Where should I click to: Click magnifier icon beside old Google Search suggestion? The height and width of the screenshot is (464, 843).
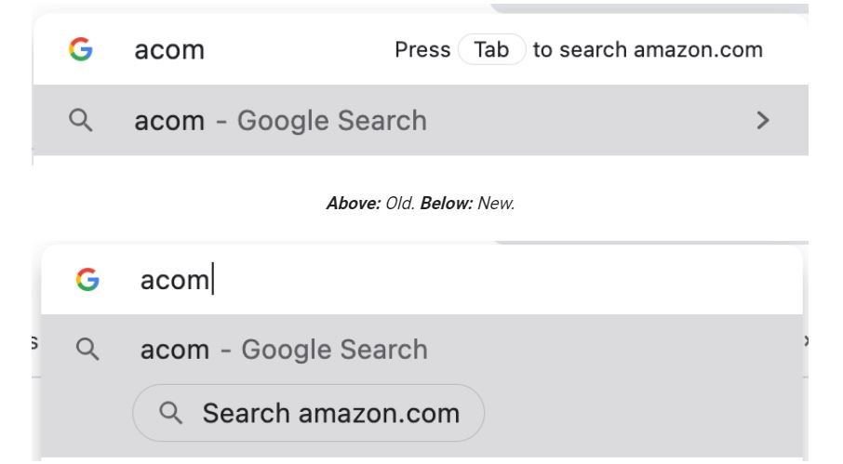click(x=81, y=120)
